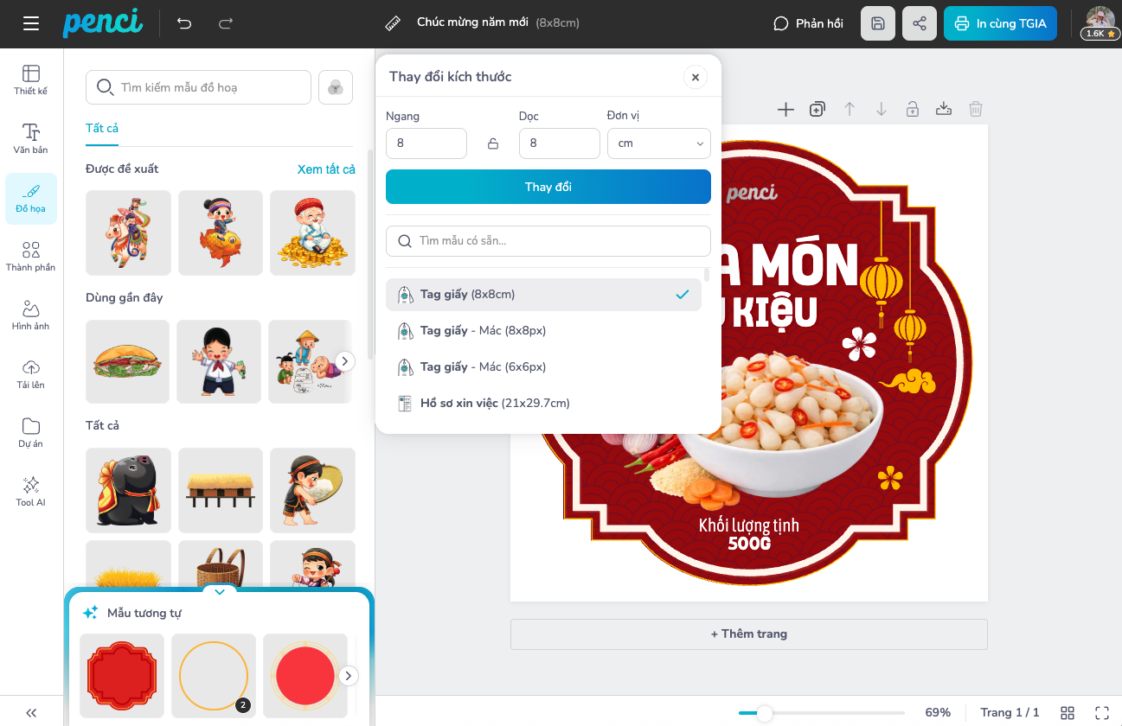The image size is (1122, 726).
Task: Click the save disk icon
Action: 878,23
